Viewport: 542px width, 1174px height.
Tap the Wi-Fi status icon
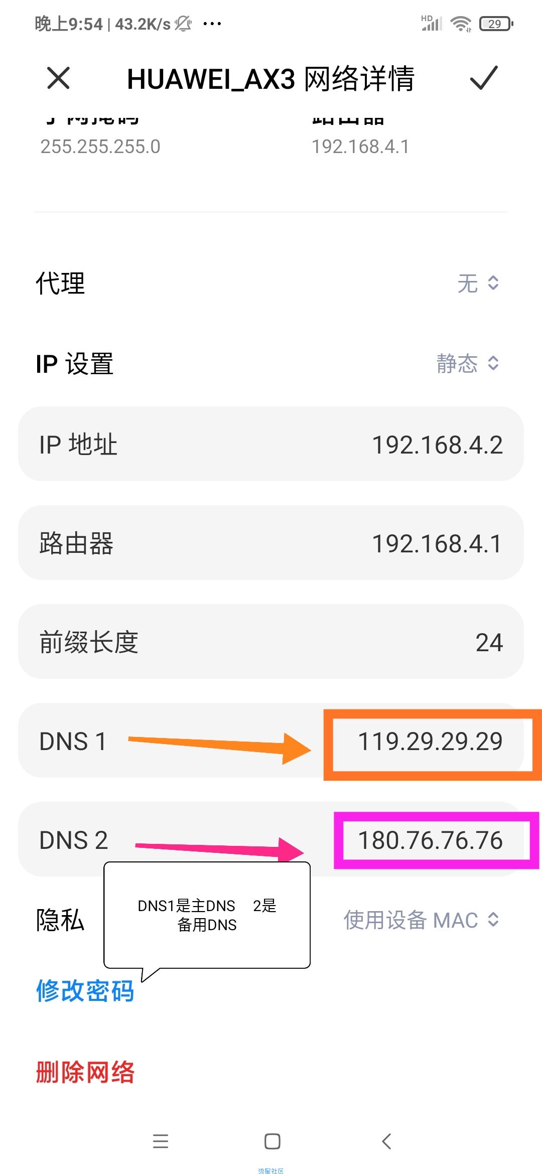pyautogui.click(x=461, y=24)
